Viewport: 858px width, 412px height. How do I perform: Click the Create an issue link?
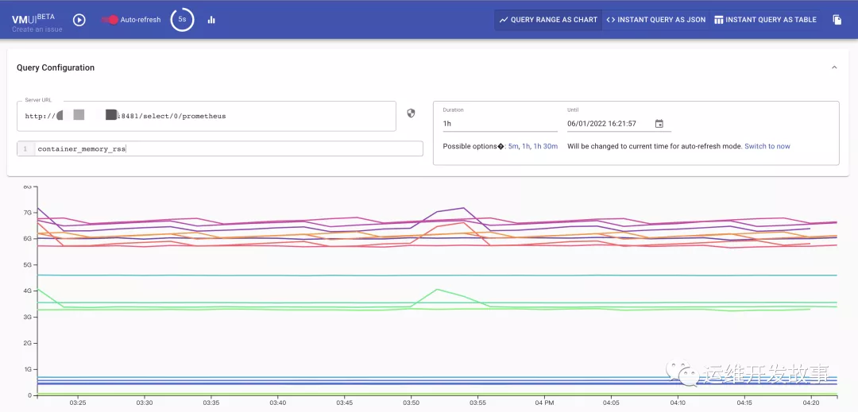point(37,29)
